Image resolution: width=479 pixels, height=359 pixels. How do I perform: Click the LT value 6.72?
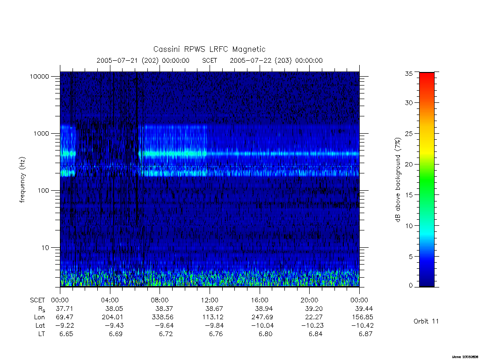point(166,334)
